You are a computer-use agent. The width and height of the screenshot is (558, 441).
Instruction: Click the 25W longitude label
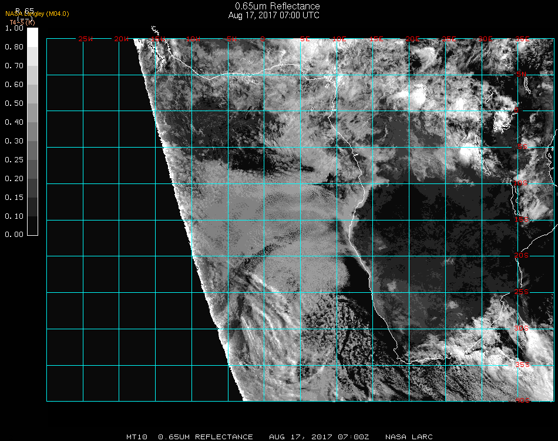point(85,39)
